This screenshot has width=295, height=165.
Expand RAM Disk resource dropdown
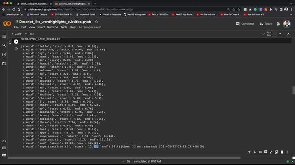280,34
